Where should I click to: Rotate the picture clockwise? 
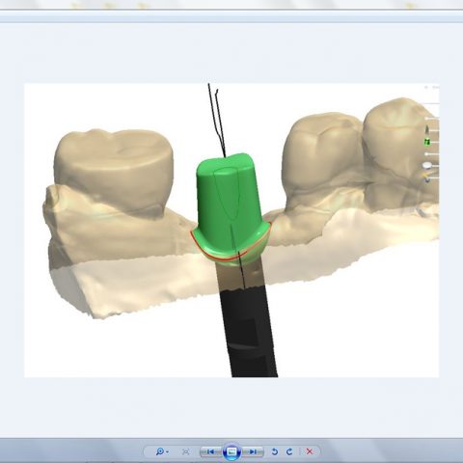[x=289, y=451]
